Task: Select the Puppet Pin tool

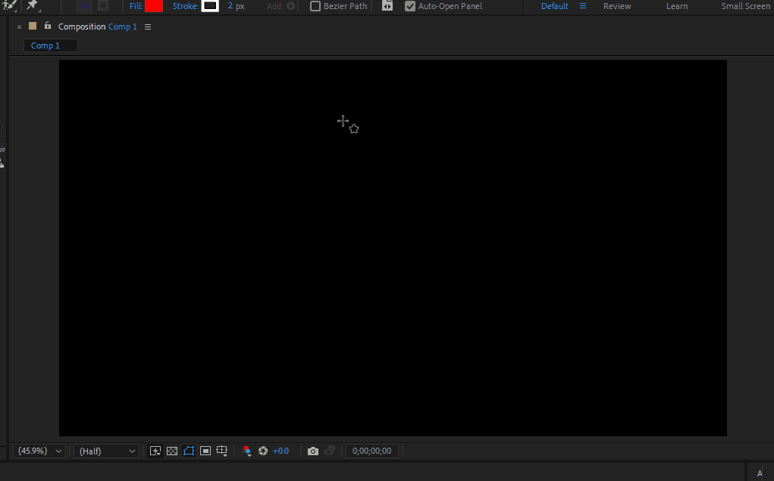Action: [x=33, y=5]
